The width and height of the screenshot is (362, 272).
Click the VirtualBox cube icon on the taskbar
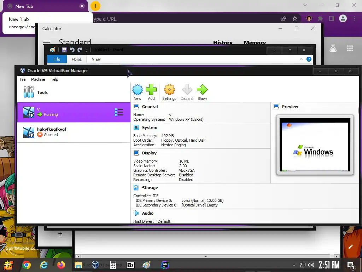coord(95,265)
